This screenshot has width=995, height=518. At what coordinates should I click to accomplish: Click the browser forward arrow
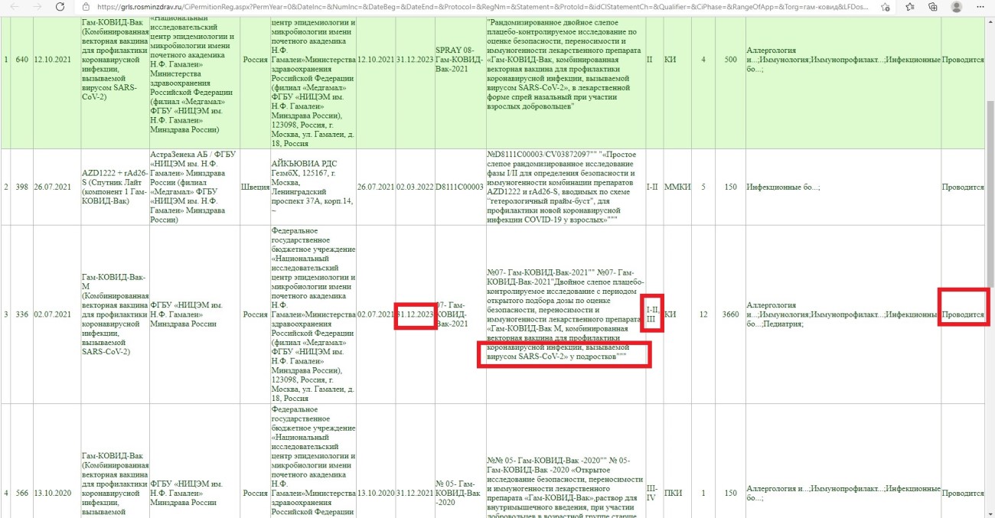point(36,7)
